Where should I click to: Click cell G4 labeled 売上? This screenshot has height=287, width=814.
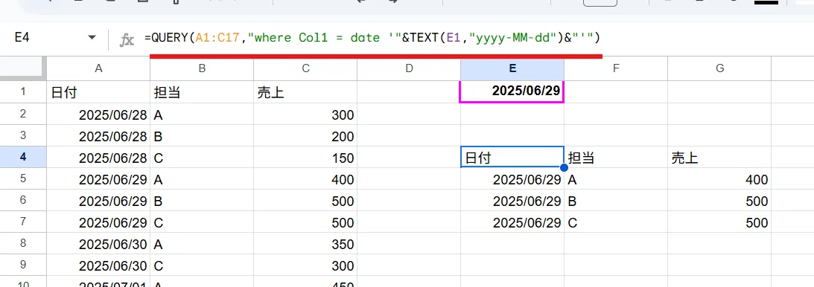(x=719, y=157)
